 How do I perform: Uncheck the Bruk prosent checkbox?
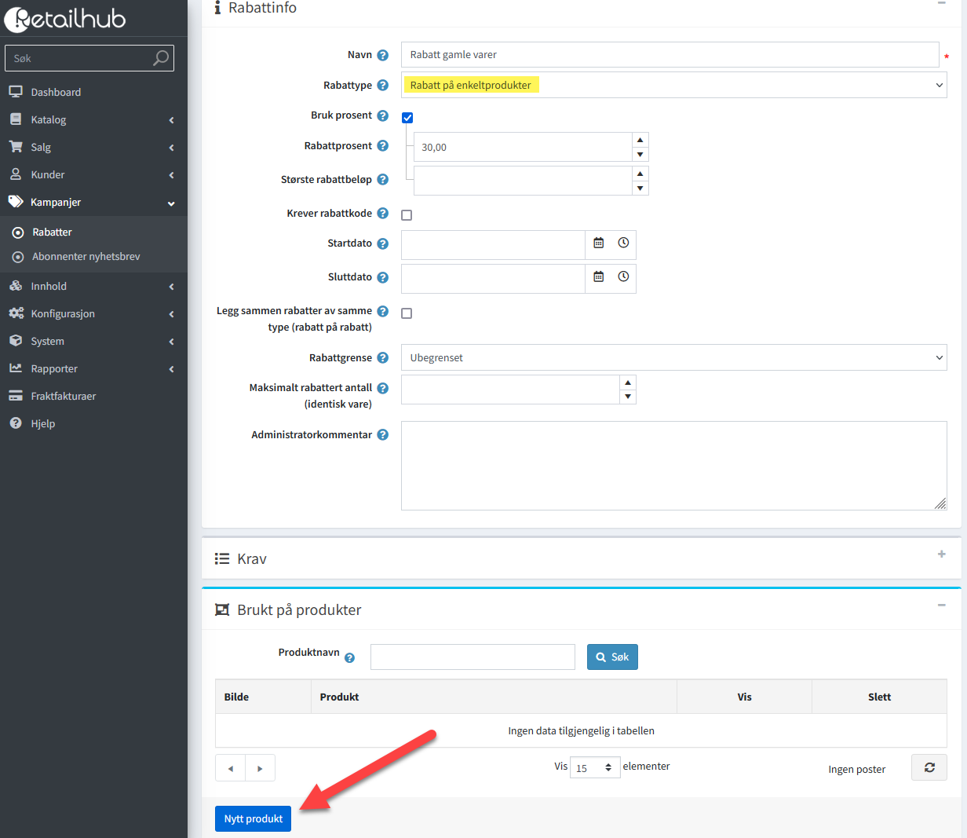[x=407, y=118]
